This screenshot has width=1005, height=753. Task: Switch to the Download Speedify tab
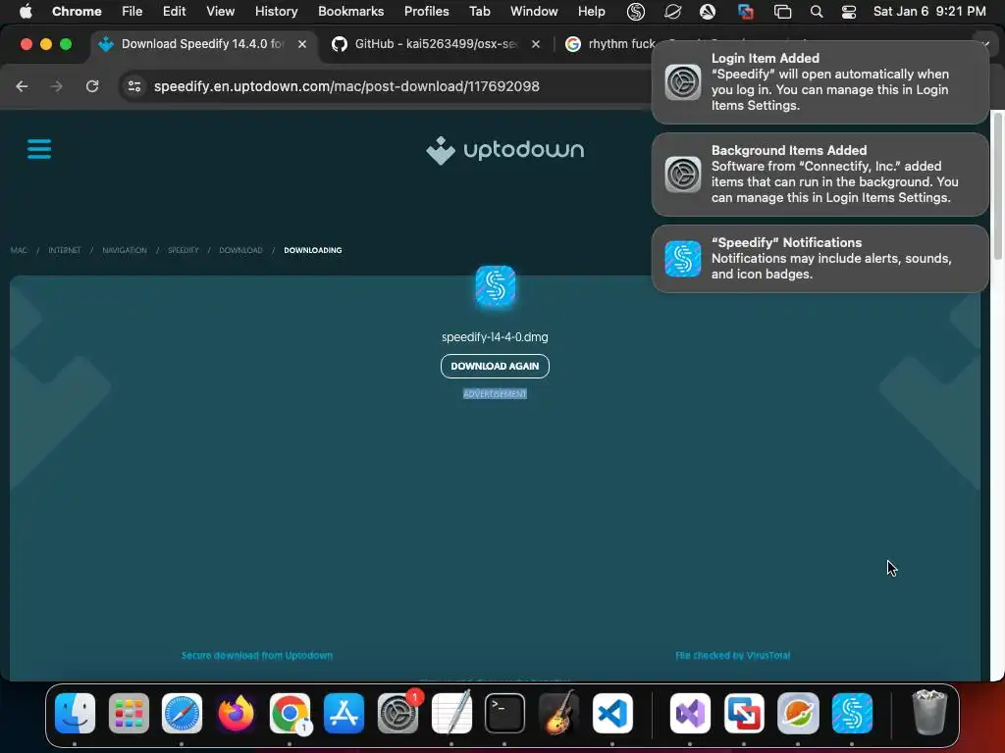coord(202,44)
